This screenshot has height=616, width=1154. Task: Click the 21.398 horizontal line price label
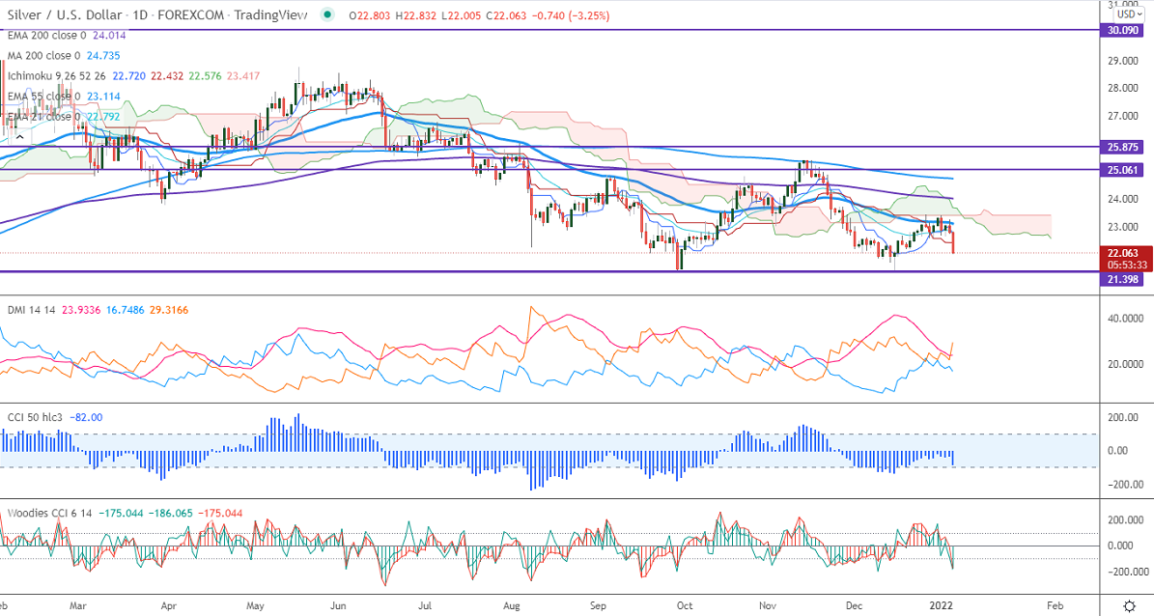(1122, 280)
